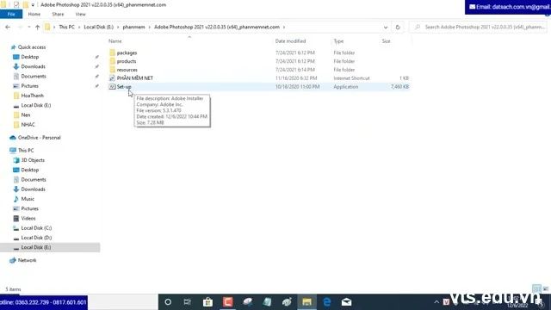
Task: Select the packages folder
Action: [x=127, y=53]
